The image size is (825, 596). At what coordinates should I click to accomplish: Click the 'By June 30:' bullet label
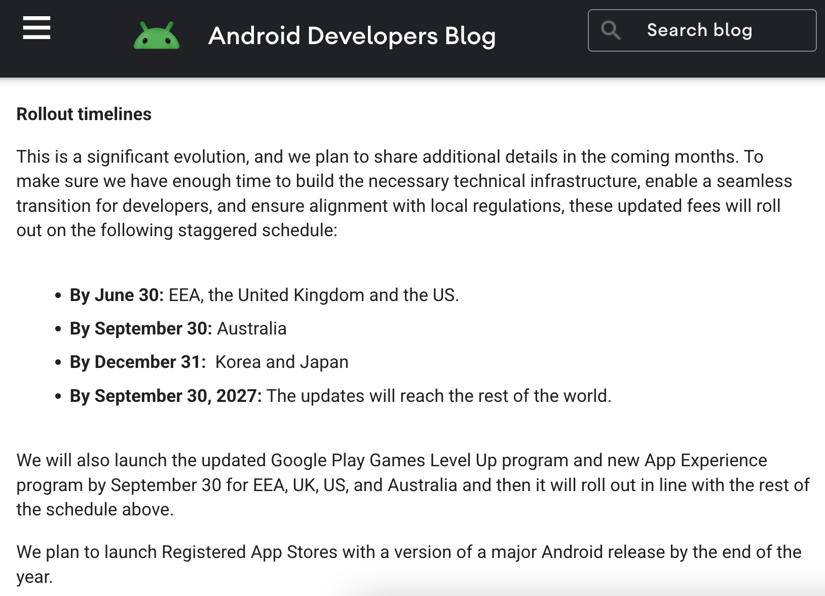pos(117,295)
